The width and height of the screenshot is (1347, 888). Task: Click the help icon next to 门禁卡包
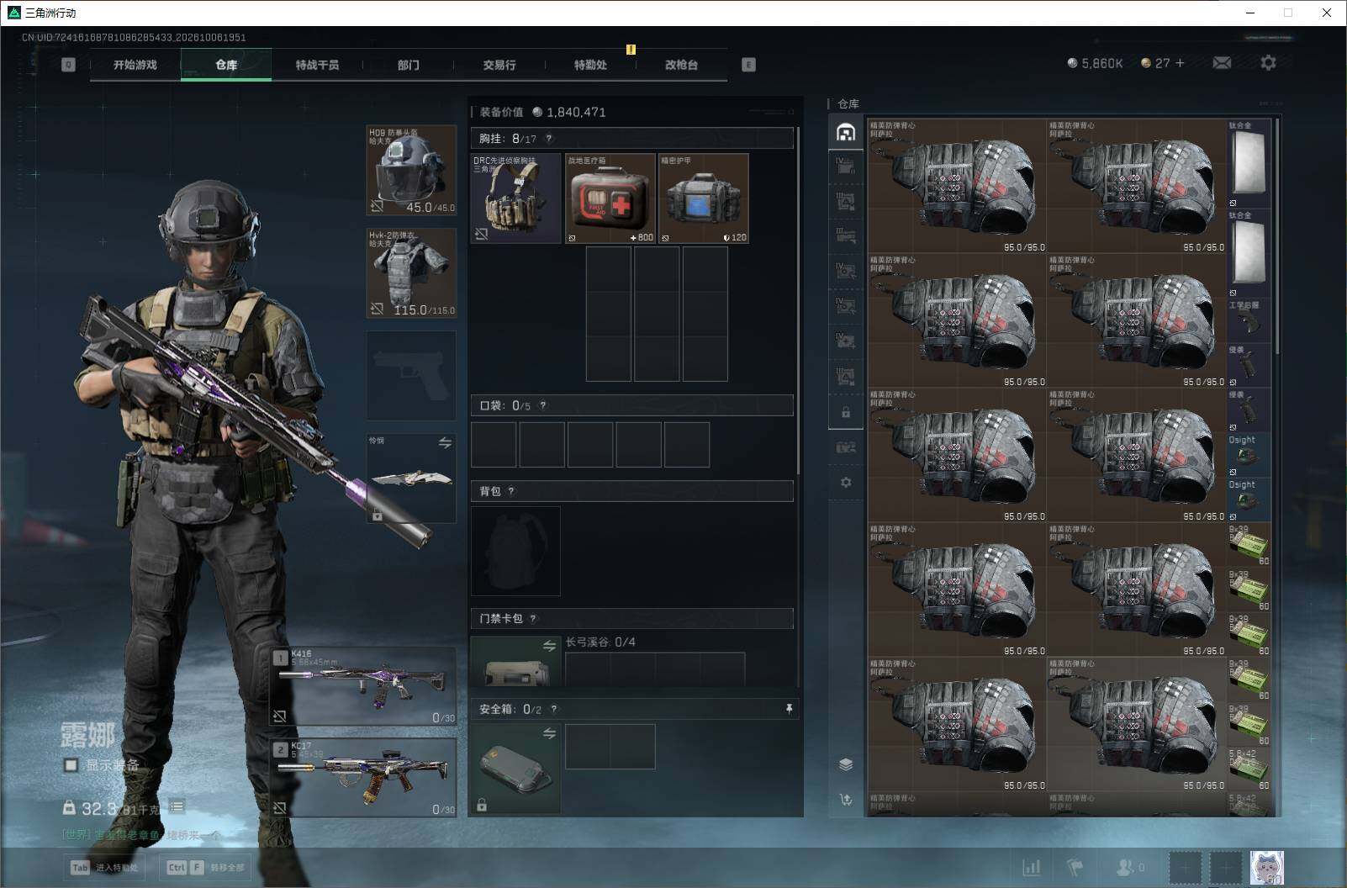(x=533, y=618)
